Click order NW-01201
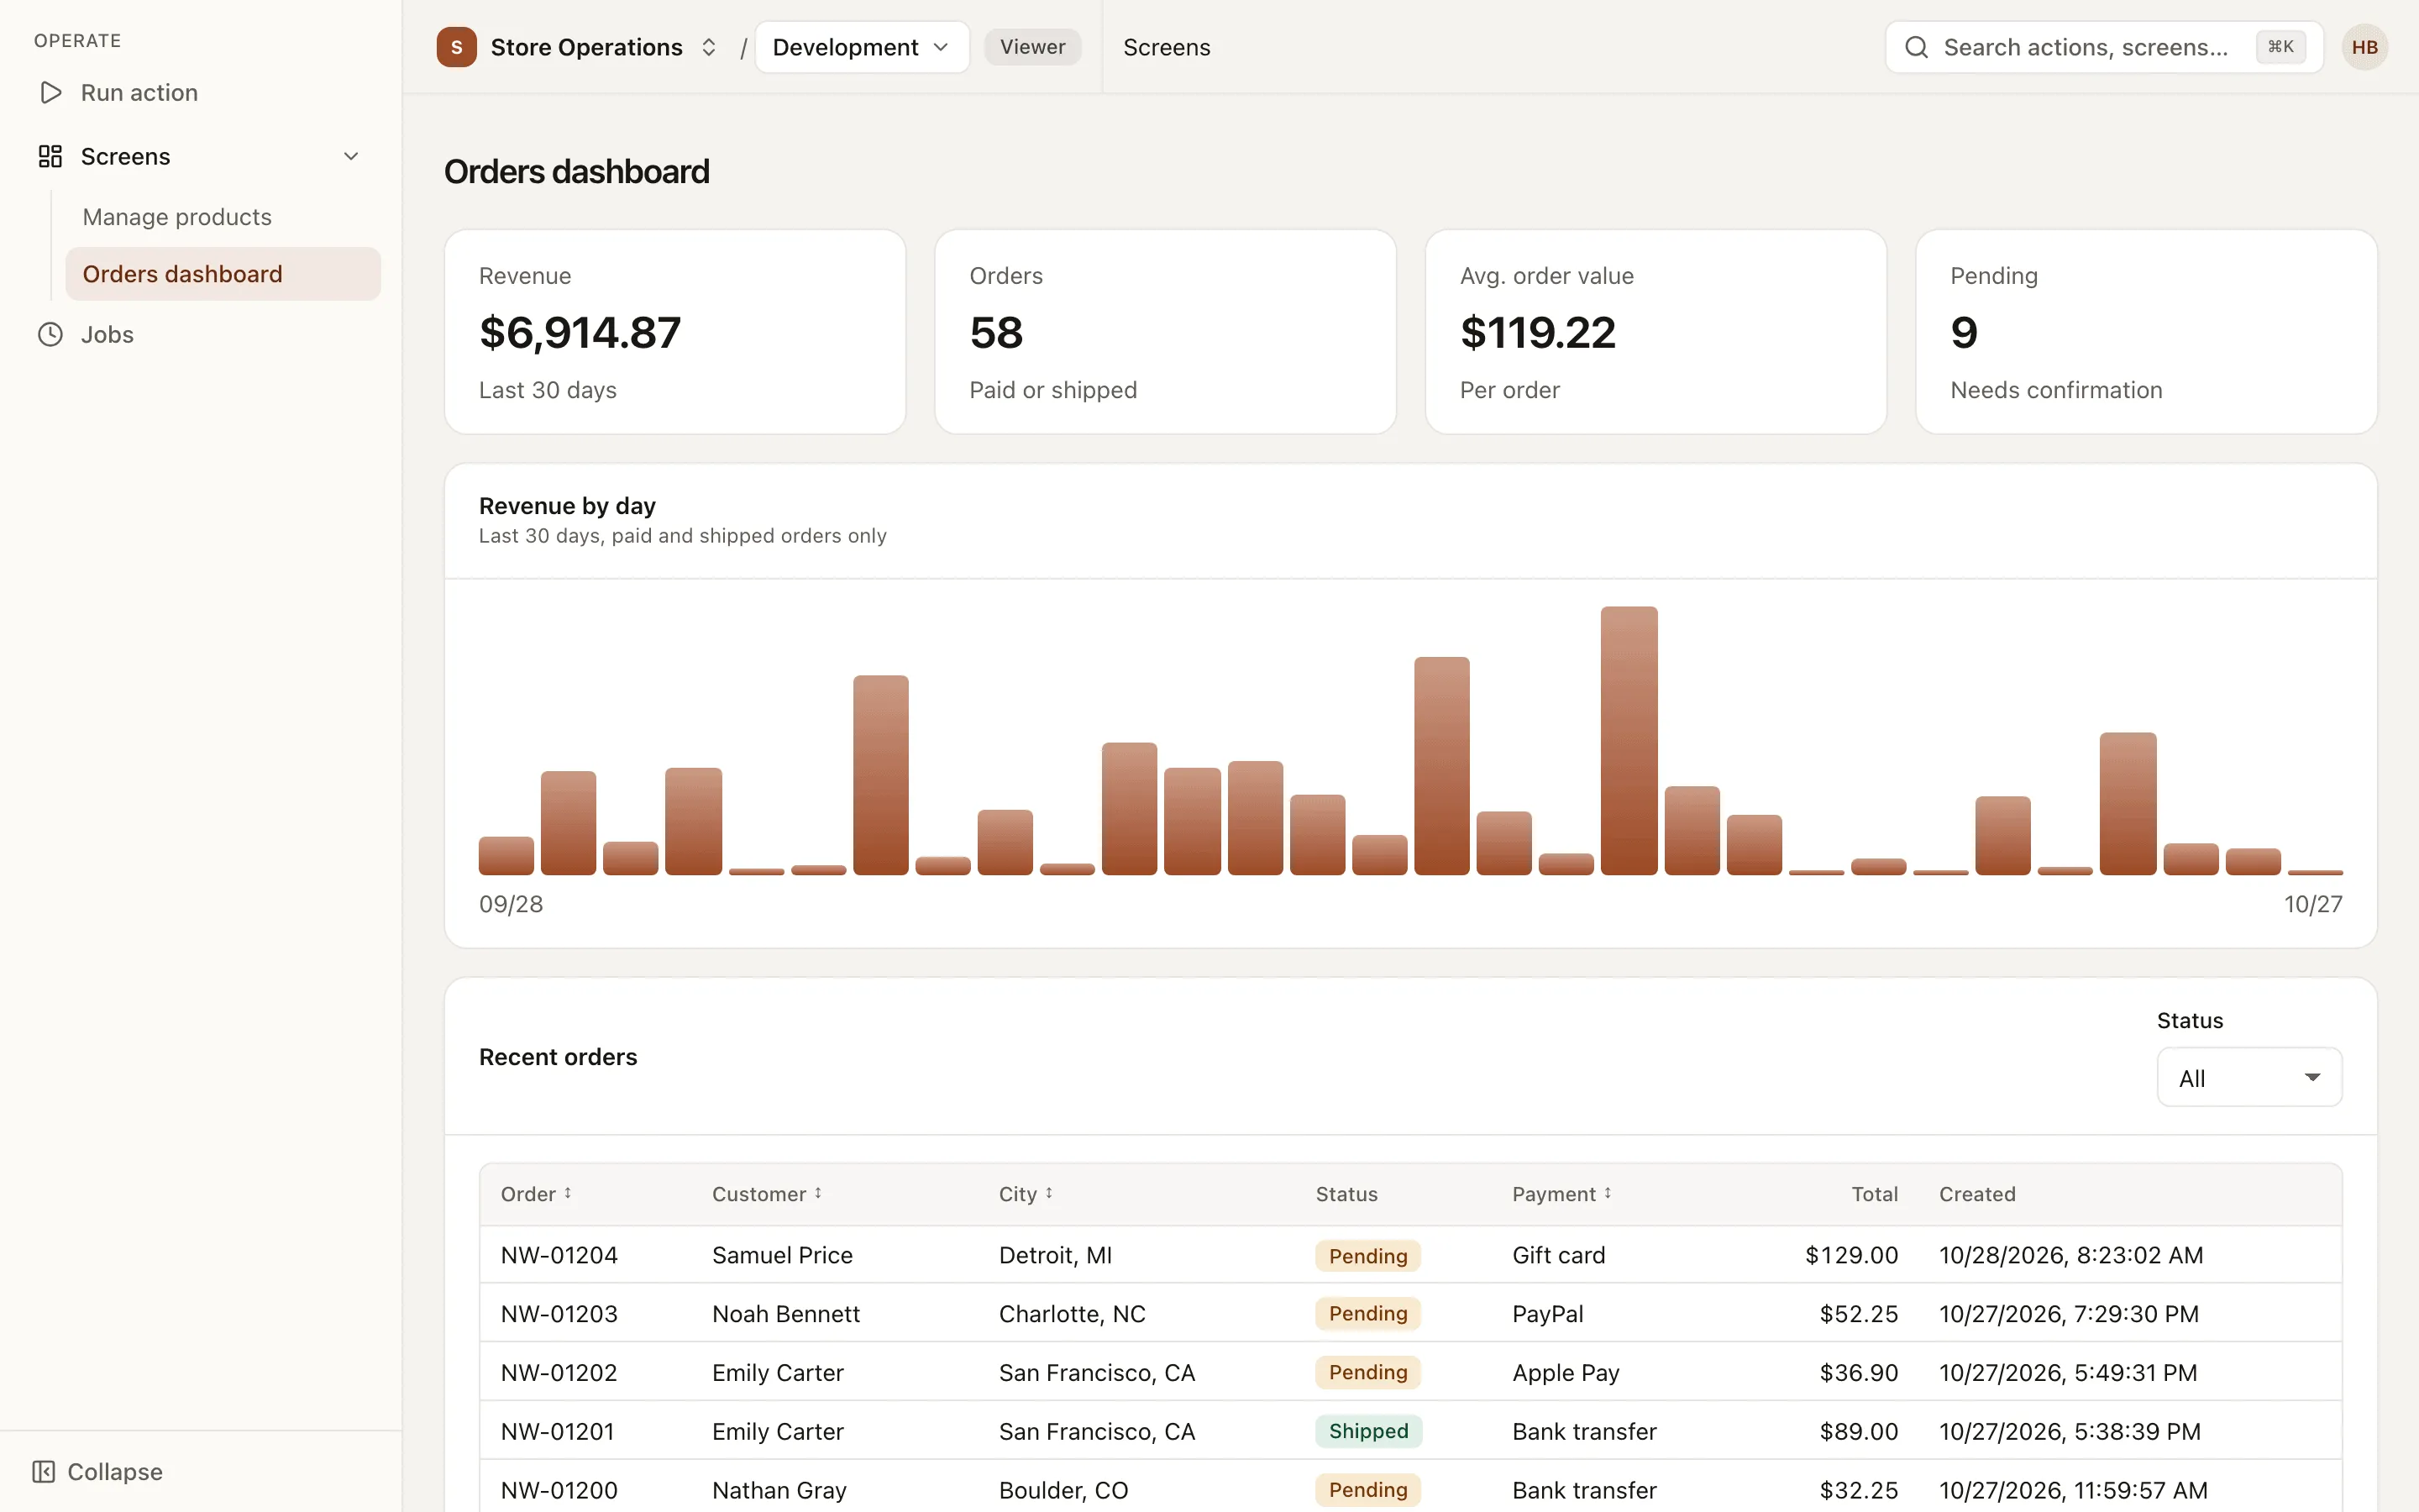This screenshot has width=2419, height=1512. coord(557,1431)
